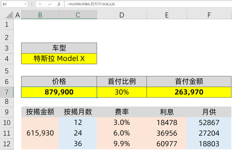
Task: Click the confirm checkmark icon in formula bar
Action: [x=50, y=4]
